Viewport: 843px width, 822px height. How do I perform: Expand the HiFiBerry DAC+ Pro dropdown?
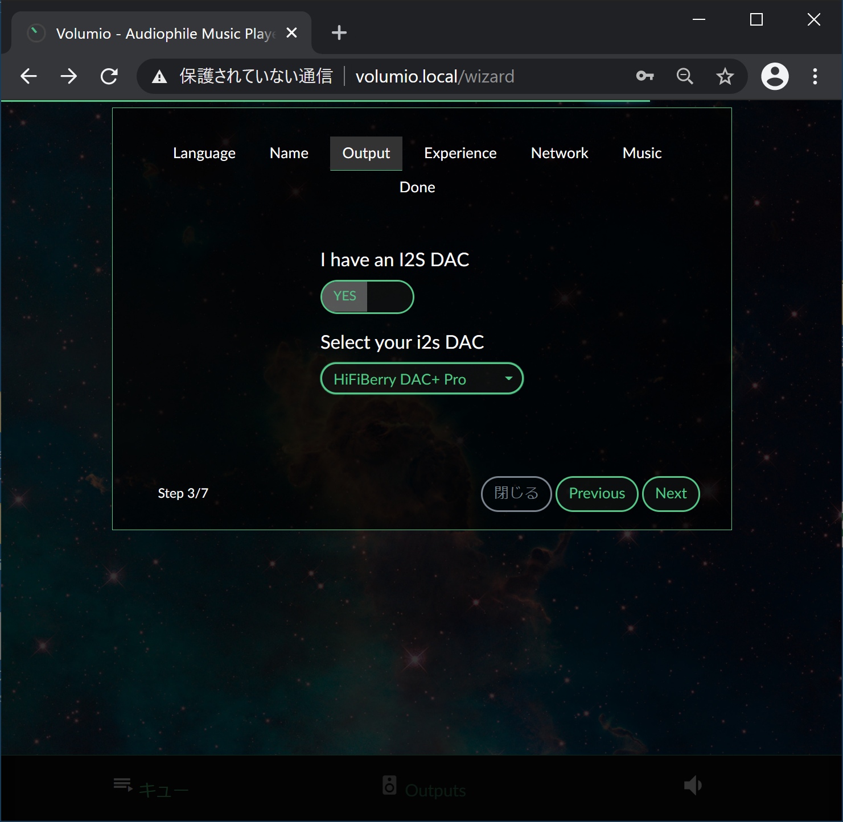click(422, 379)
